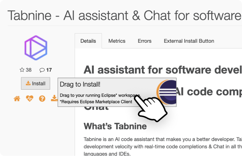242x156 pixels.
Task: Click the comment count 17
Action: tap(49, 70)
